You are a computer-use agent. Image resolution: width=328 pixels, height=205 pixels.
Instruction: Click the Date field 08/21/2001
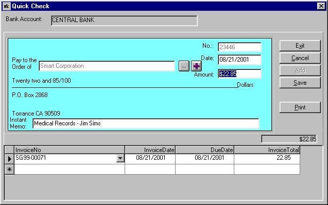(x=239, y=60)
